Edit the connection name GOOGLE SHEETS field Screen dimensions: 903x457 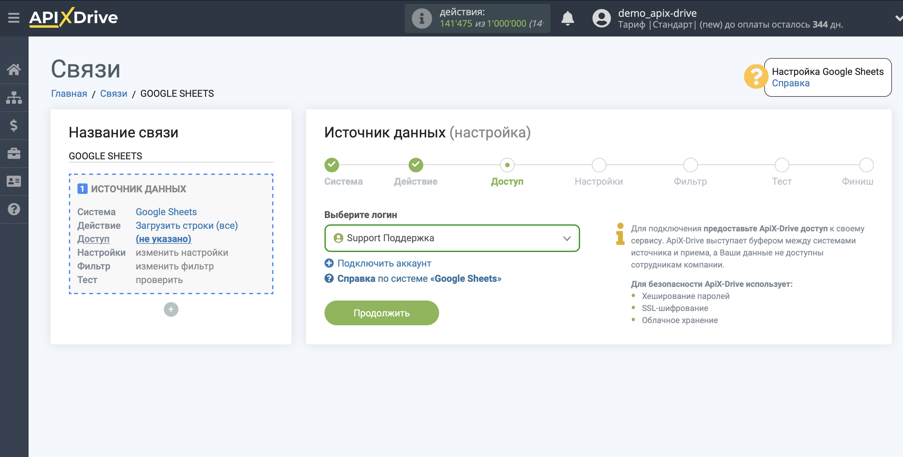point(171,156)
